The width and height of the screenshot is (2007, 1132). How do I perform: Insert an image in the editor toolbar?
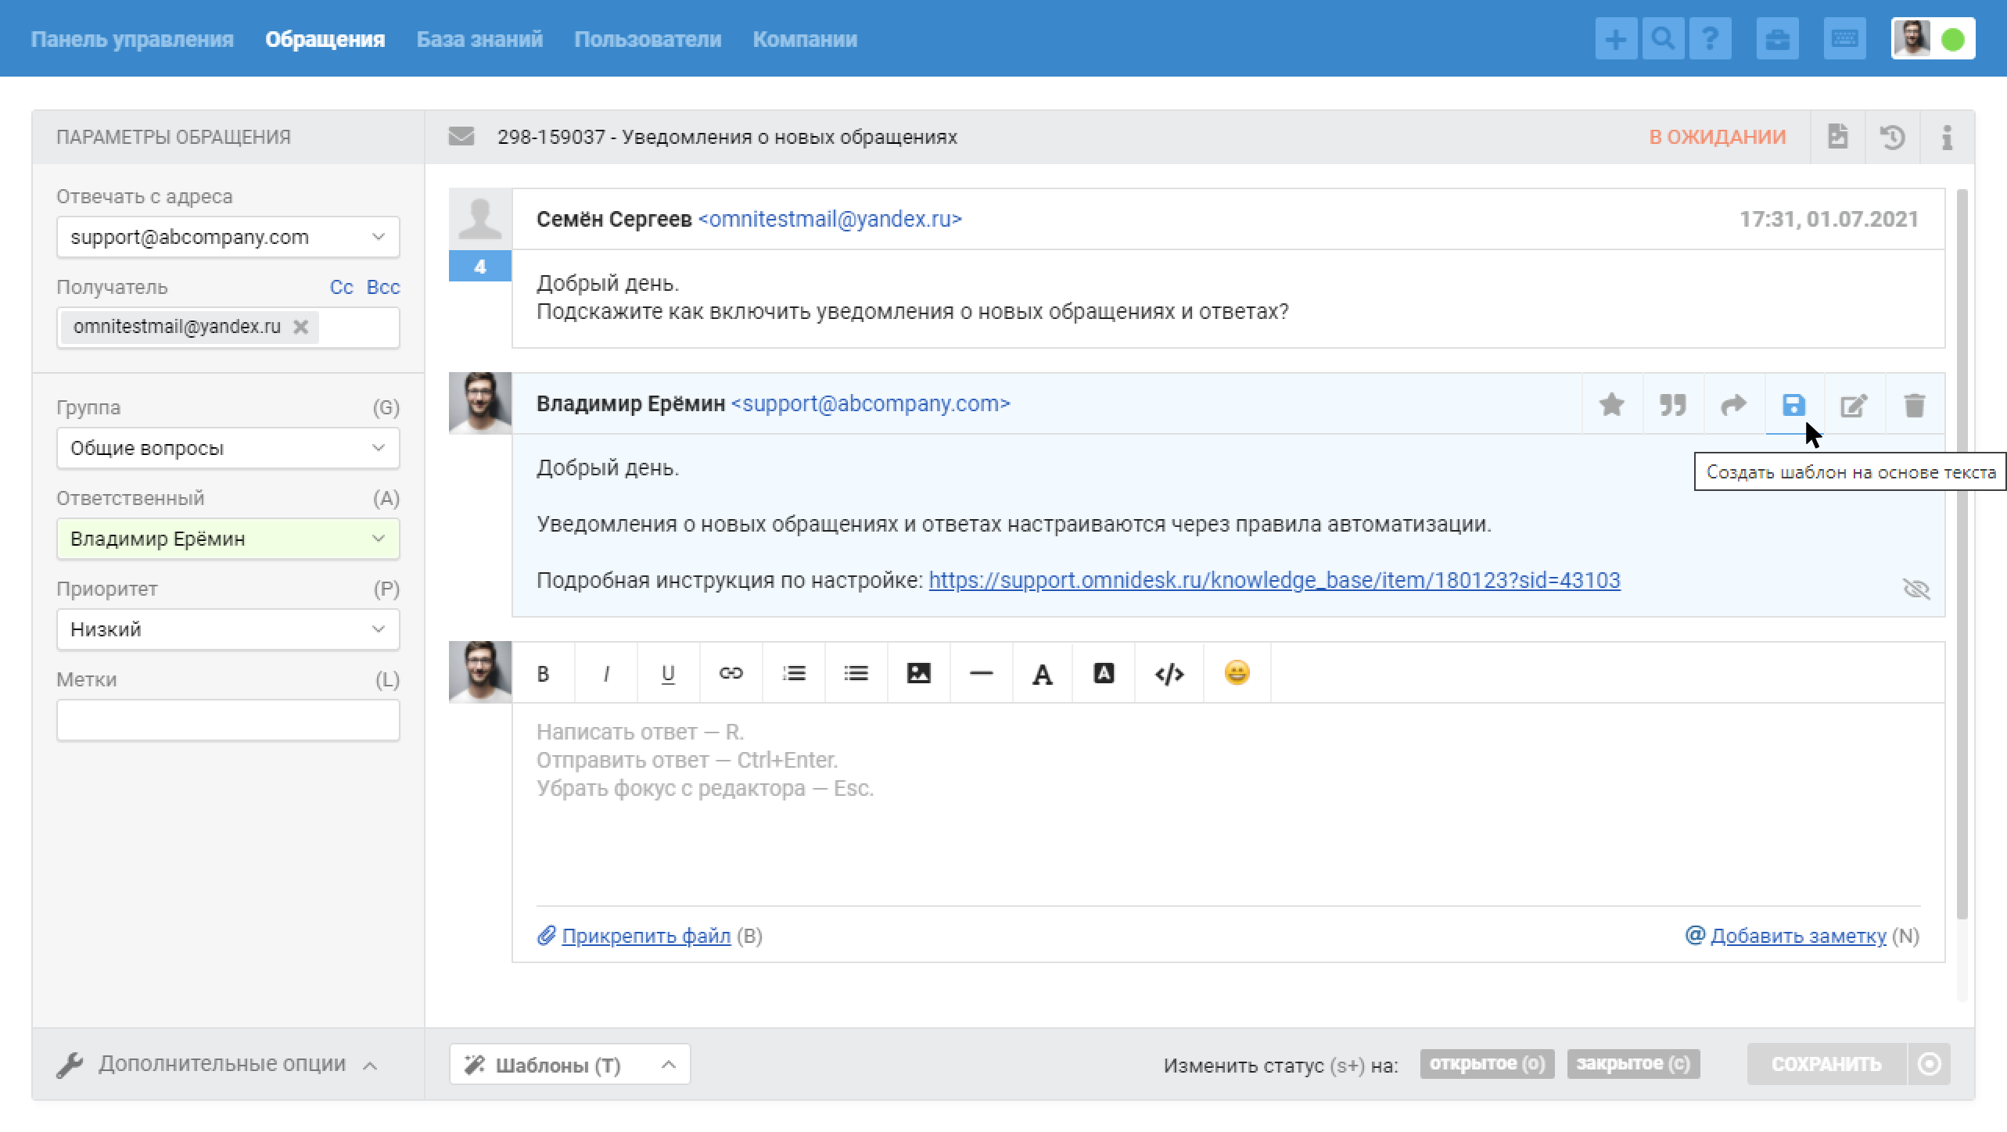click(918, 673)
